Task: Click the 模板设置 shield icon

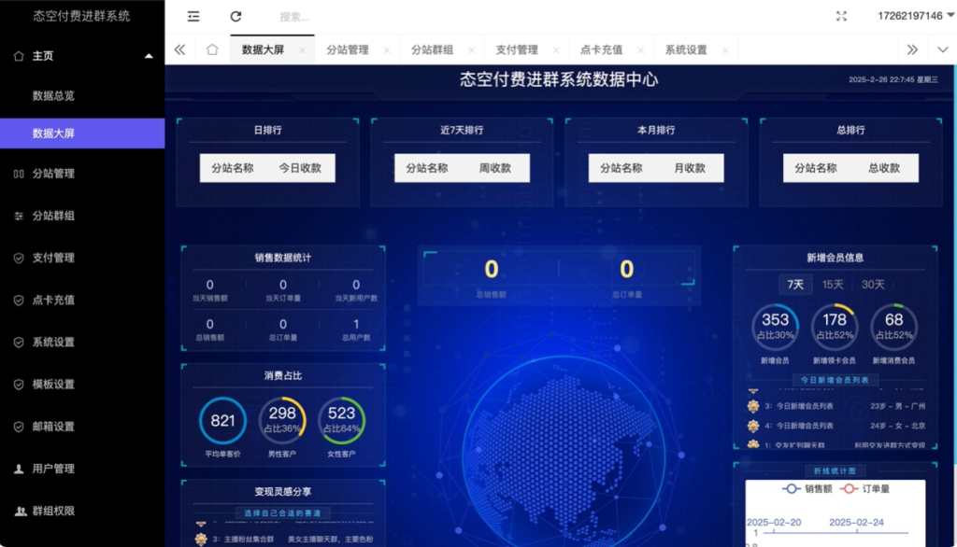Action: (x=19, y=385)
